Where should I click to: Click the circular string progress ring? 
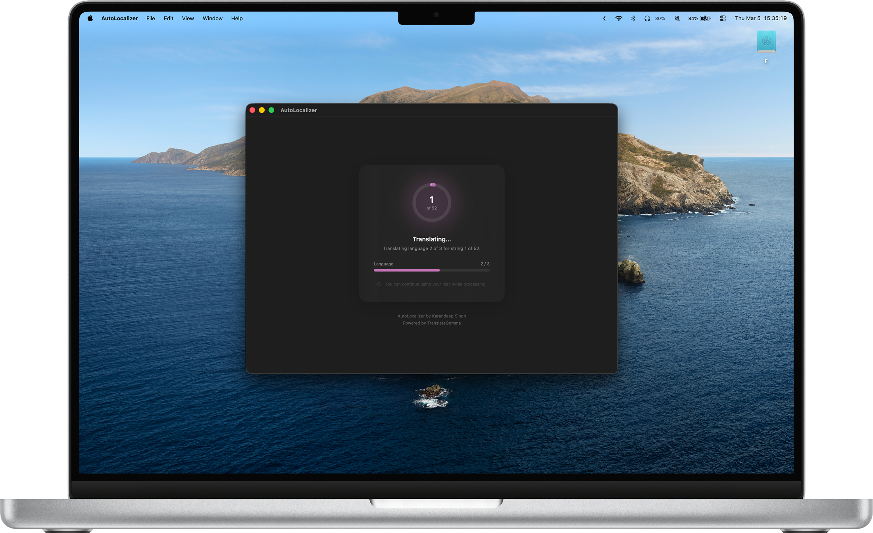pos(431,202)
